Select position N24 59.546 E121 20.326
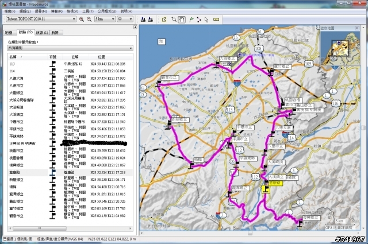368x244 pixels. (108, 201)
